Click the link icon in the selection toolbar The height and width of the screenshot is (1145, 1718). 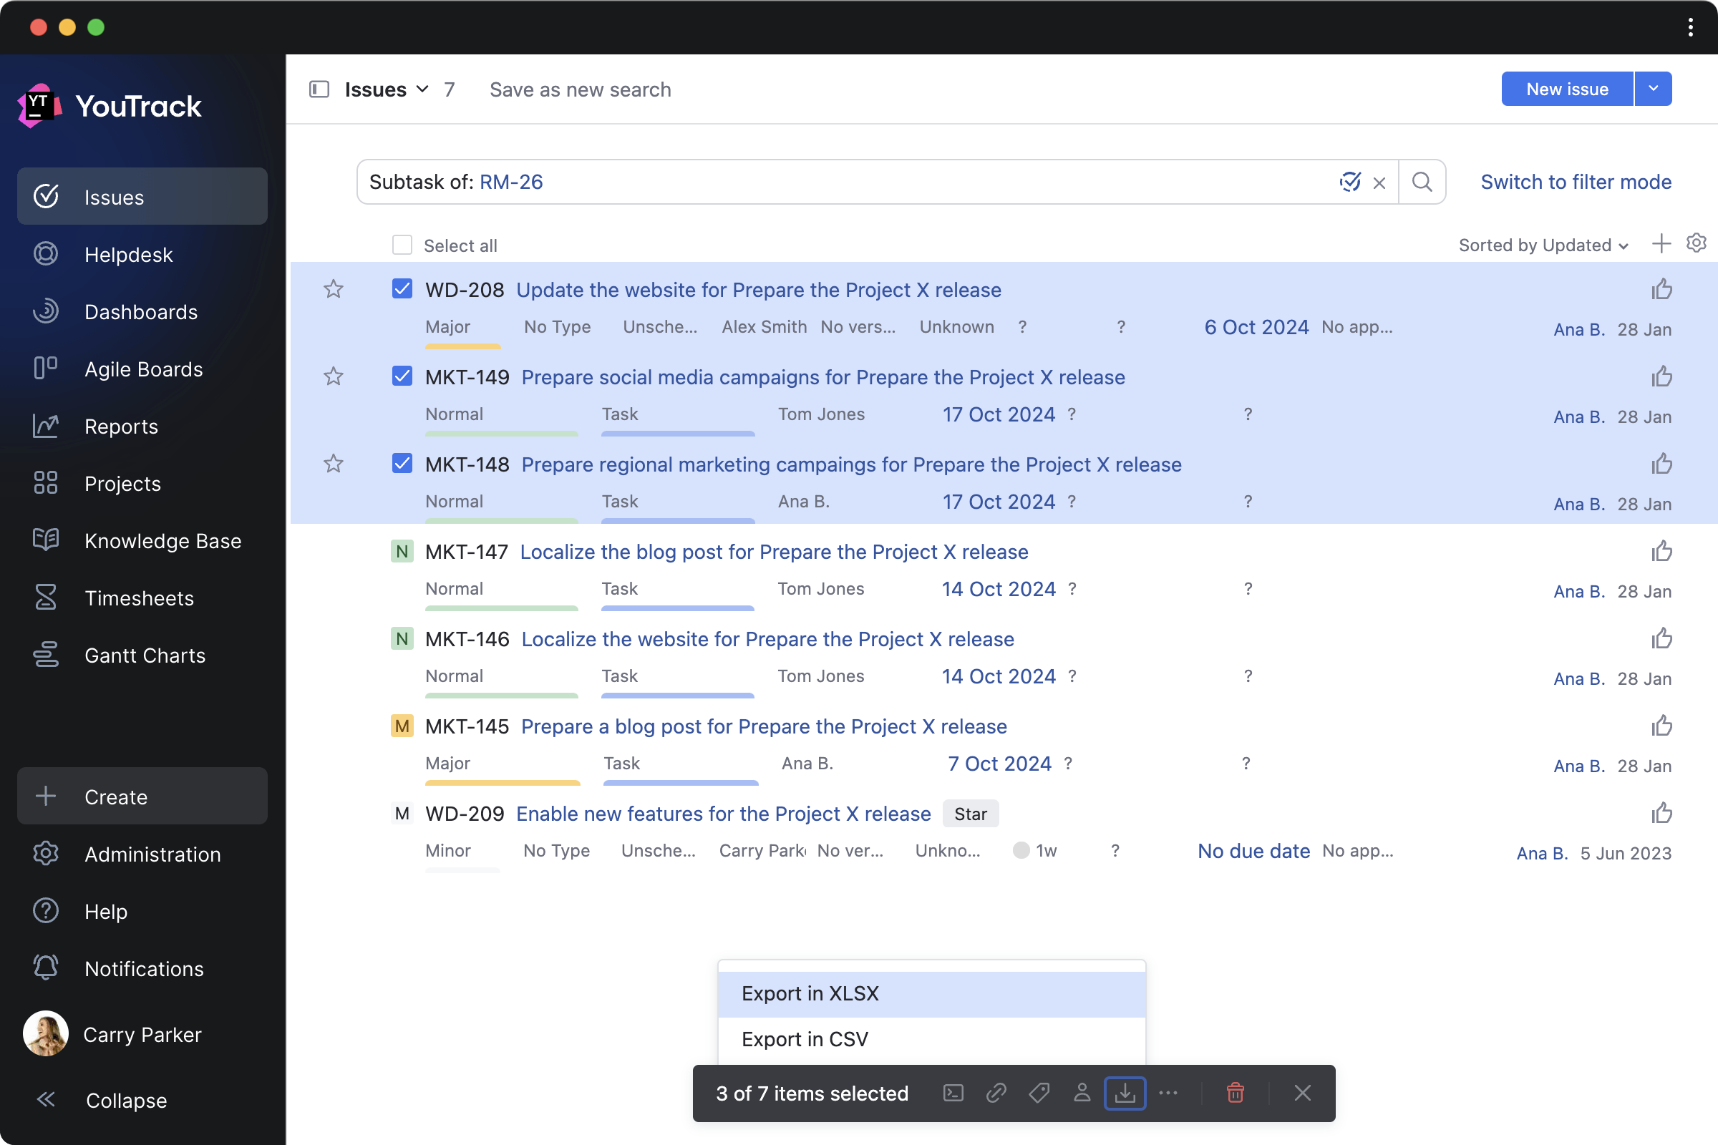click(x=996, y=1093)
